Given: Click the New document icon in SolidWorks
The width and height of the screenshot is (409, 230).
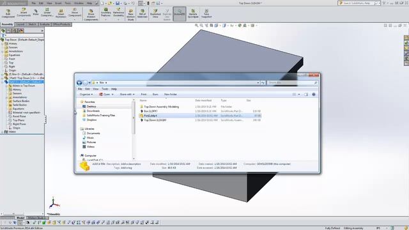Looking at the screenshot, I should click(x=102, y=3).
